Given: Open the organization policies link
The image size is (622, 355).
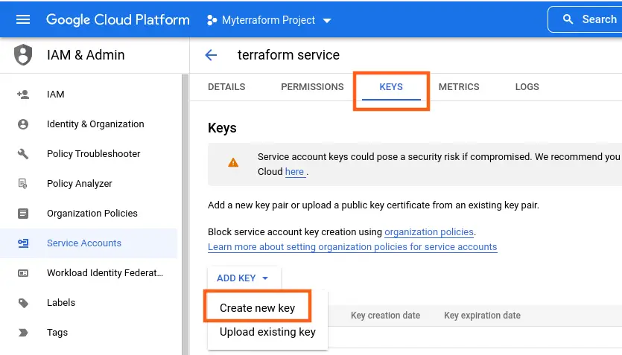Looking at the screenshot, I should pyautogui.click(x=429, y=231).
